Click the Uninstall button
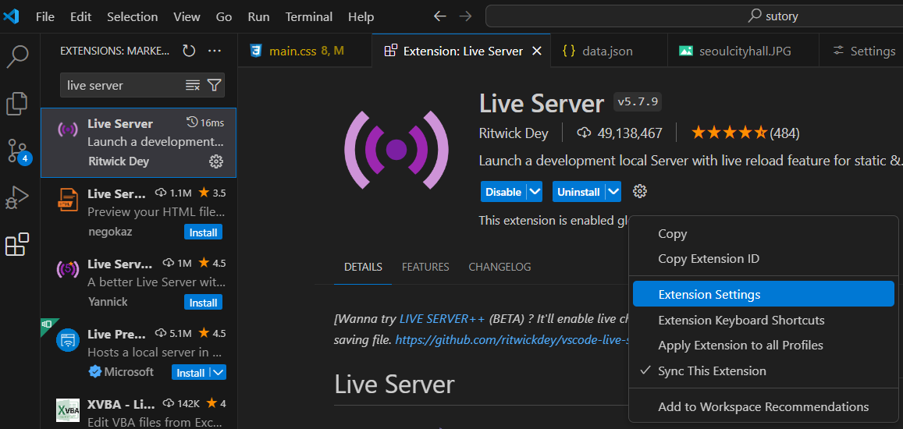 (x=579, y=192)
